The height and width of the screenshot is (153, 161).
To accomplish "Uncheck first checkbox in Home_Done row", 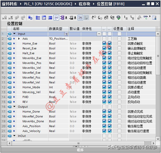I will pyautogui.click(x=104, y=112).
